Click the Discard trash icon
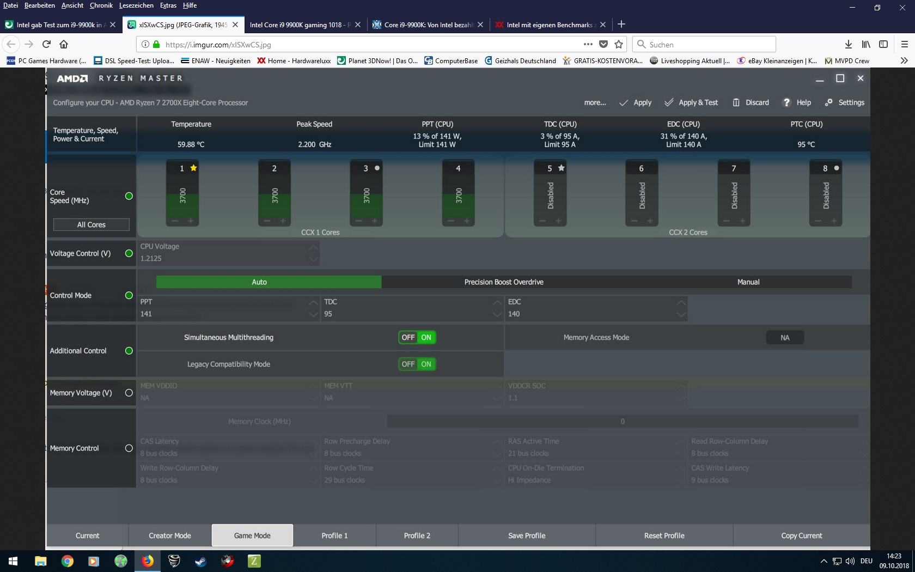 [736, 102]
